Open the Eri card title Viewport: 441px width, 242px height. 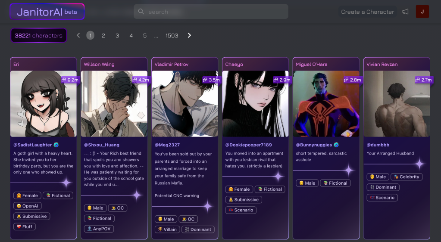pyautogui.click(x=16, y=64)
